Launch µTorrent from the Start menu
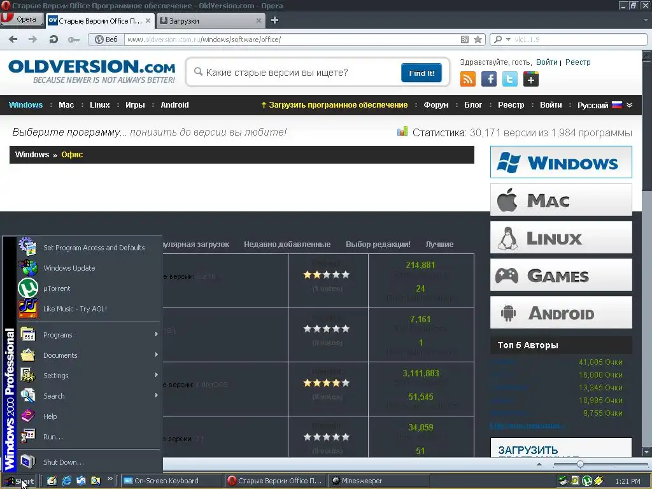Screen dimensions: 652x489 [89, 288]
